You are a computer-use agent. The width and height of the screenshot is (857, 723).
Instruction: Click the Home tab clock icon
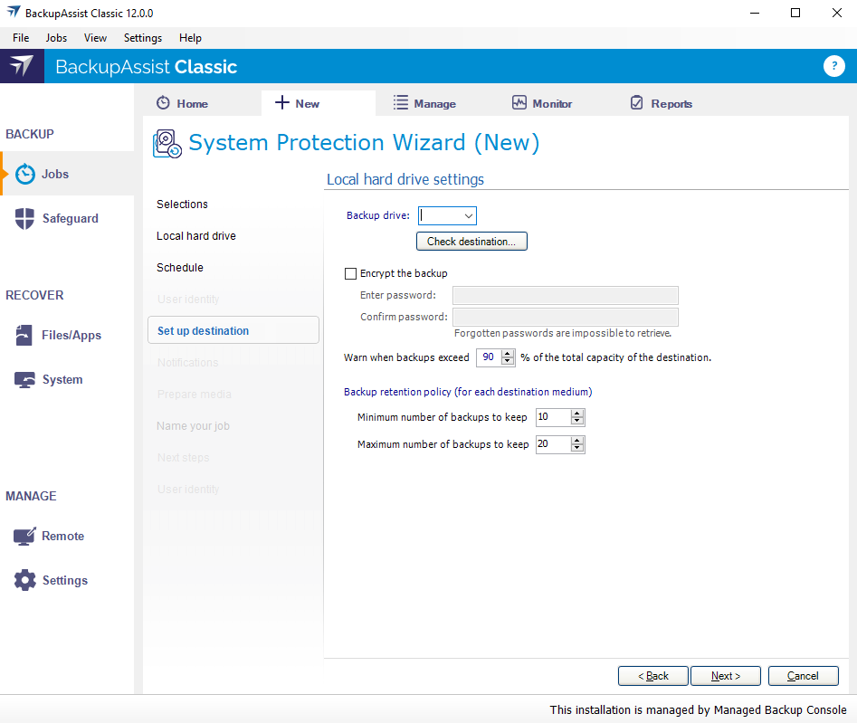[163, 103]
